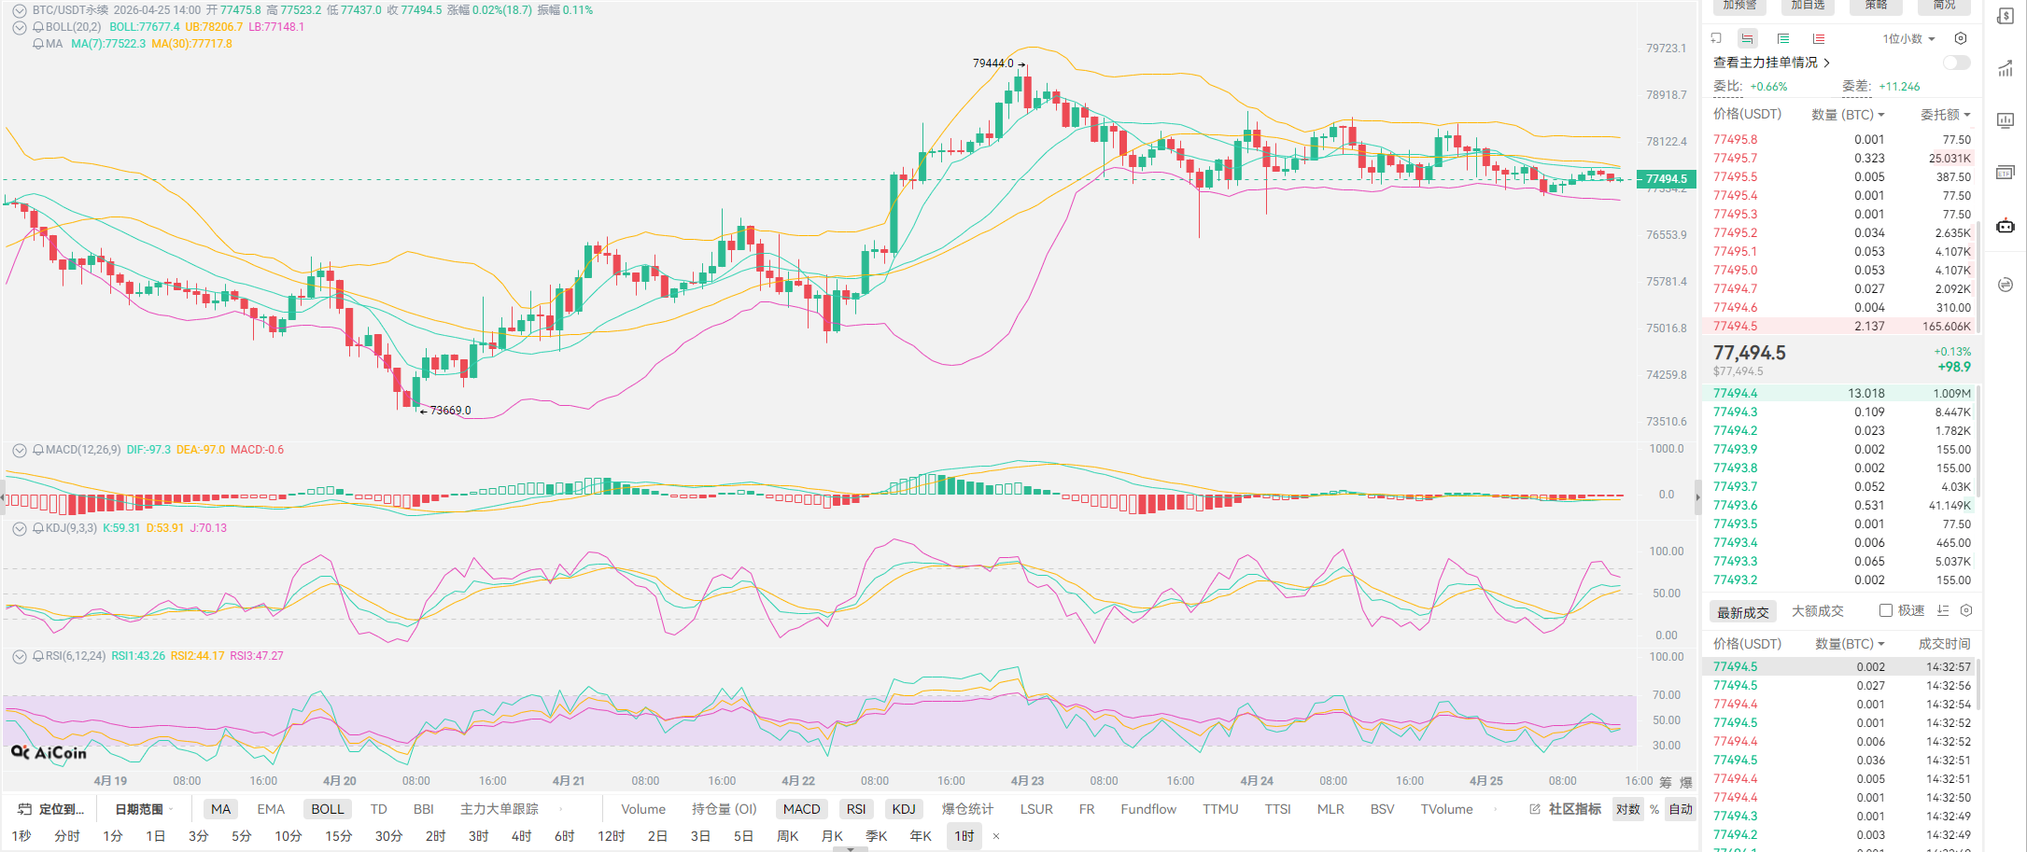Collapse the MACD indicator panel

pyautogui.click(x=19, y=450)
